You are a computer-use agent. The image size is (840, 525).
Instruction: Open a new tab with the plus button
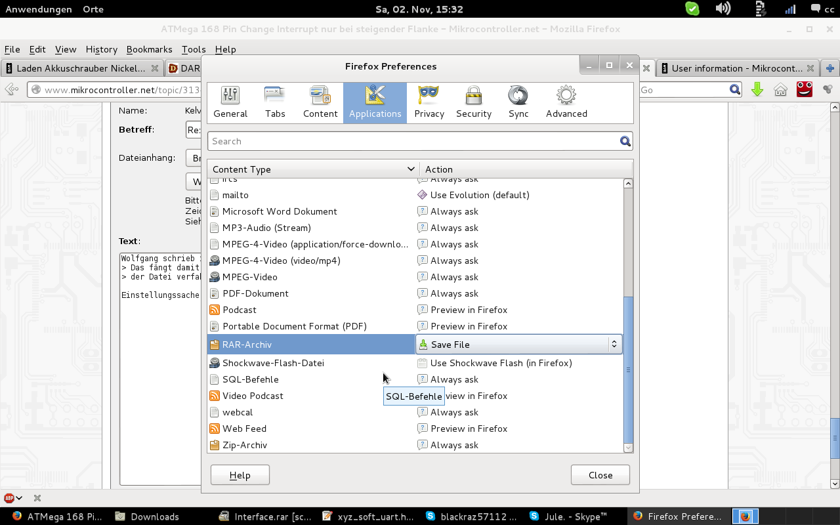830,68
